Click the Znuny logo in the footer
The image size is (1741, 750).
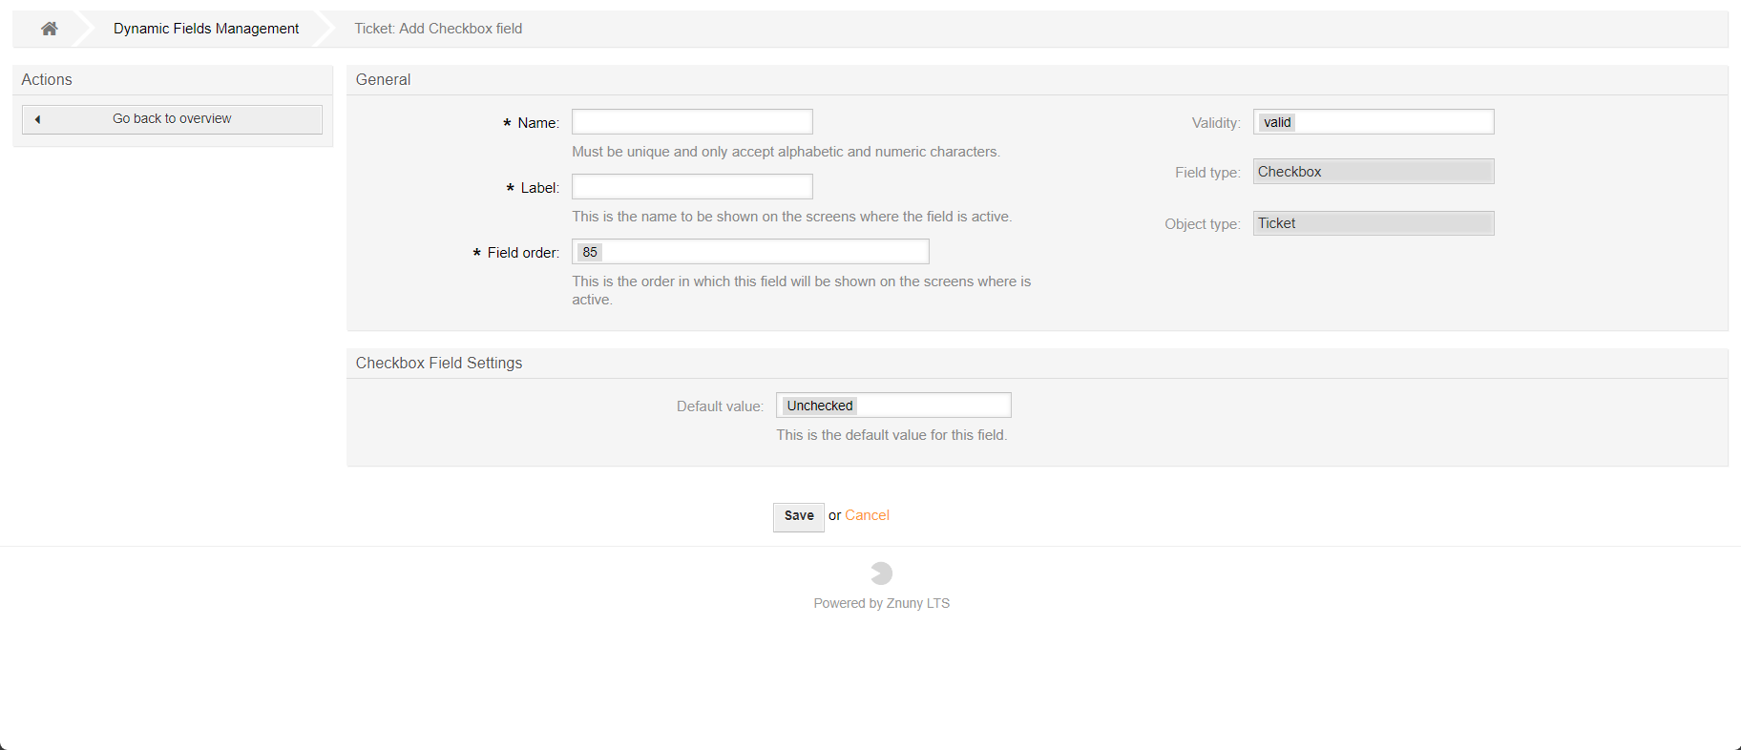[880, 573]
